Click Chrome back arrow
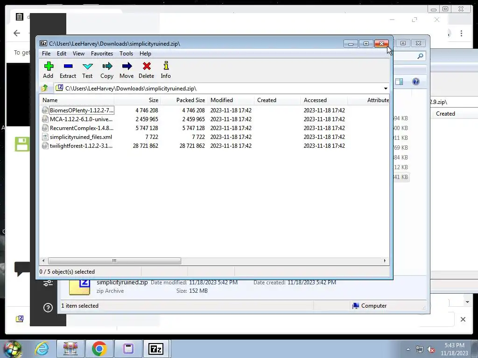The width and height of the screenshot is (478, 358). [x=17, y=33]
